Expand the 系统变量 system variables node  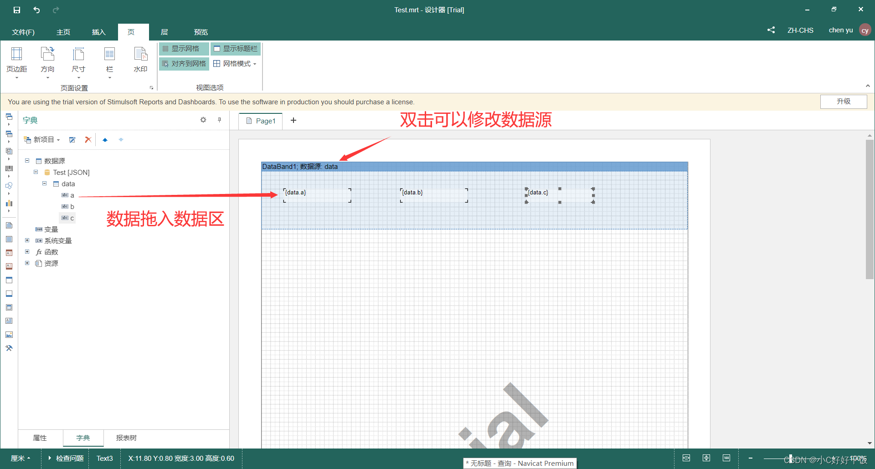27,240
